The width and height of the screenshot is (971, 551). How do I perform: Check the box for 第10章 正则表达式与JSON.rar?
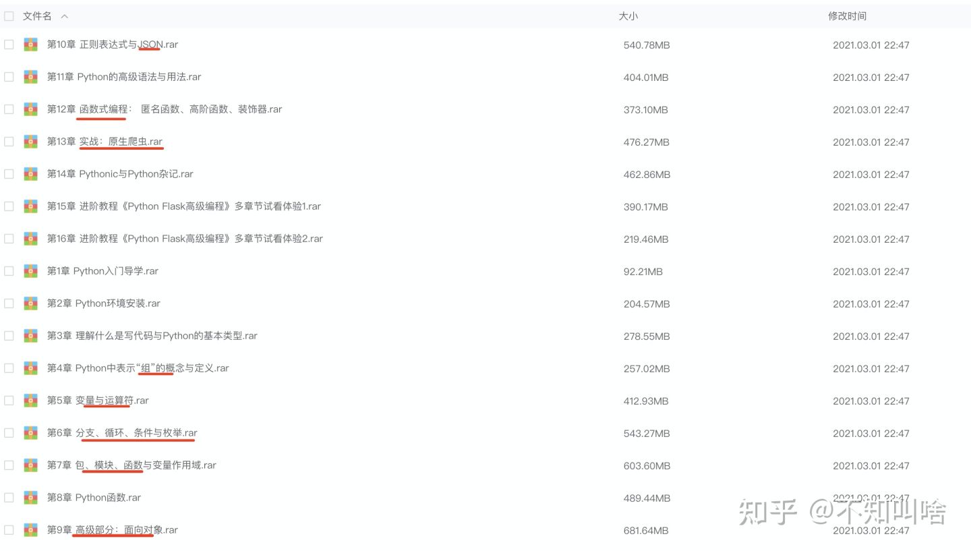pyautogui.click(x=9, y=45)
